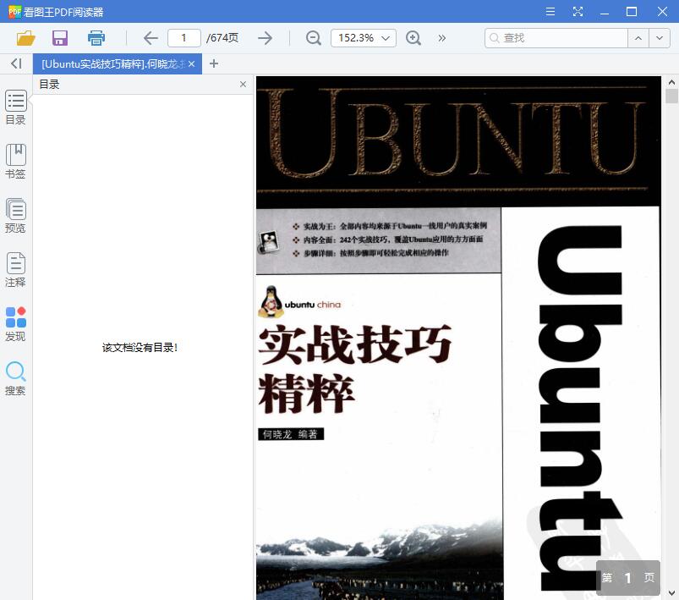The image size is (679, 600).
Task: Go to the previous page arrow
Action: tap(151, 38)
